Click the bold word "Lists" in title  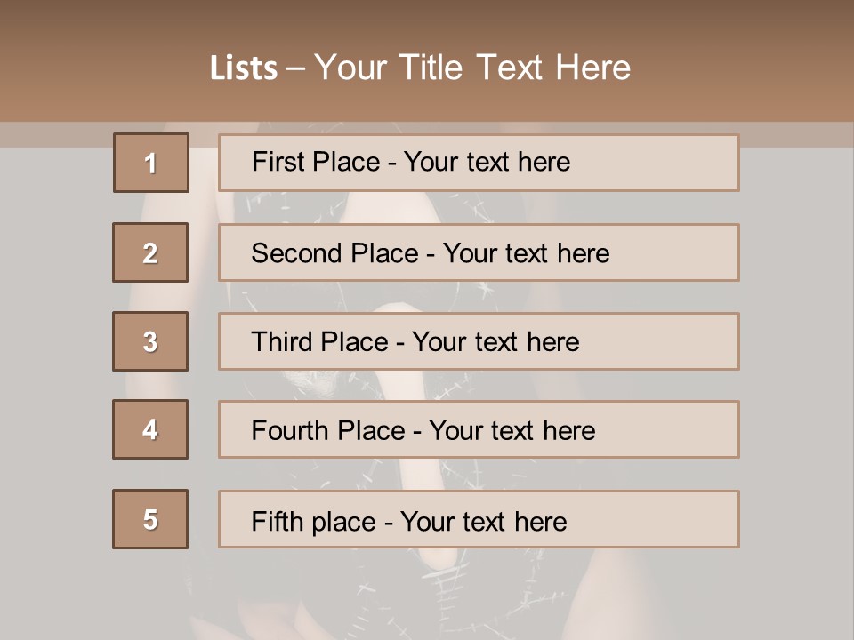tap(244, 68)
